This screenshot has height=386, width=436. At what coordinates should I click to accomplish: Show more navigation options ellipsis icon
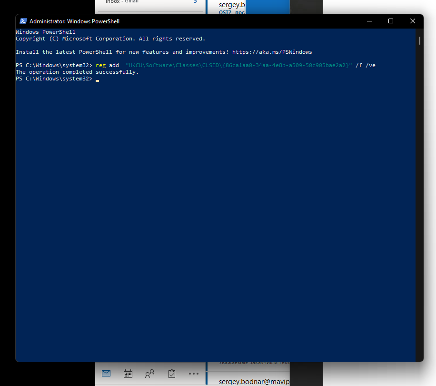(194, 373)
